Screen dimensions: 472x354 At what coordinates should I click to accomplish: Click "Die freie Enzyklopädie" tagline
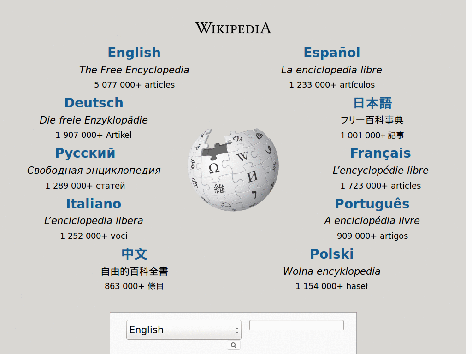(x=94, y=120)
